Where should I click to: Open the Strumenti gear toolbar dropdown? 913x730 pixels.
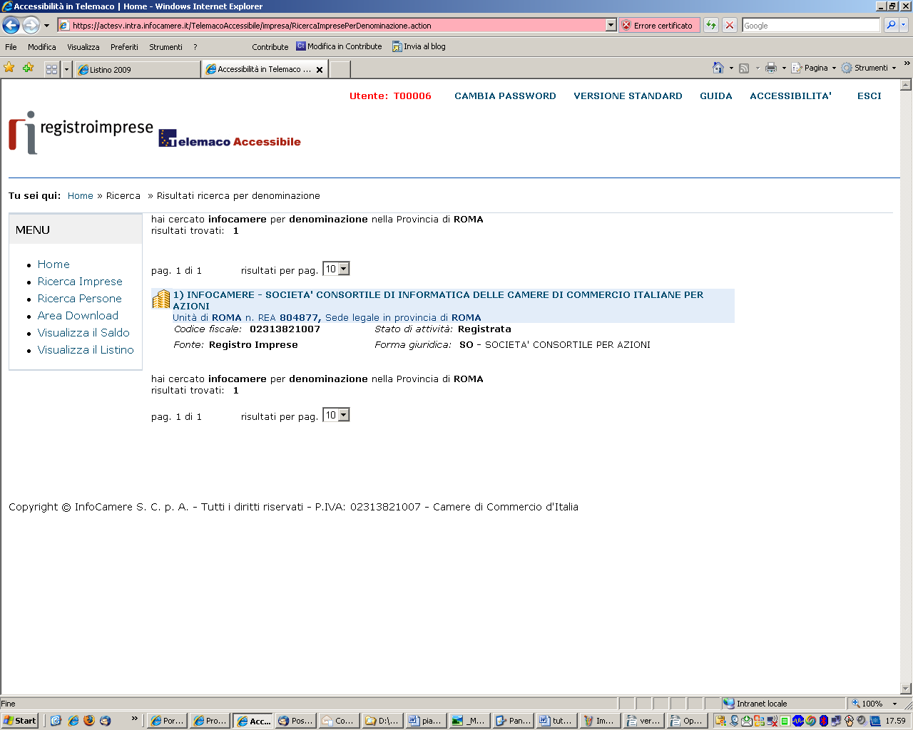pyautogui.click(x=869, y=68)
